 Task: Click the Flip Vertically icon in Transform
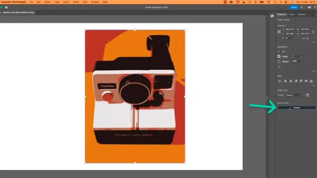click(307, 38)
